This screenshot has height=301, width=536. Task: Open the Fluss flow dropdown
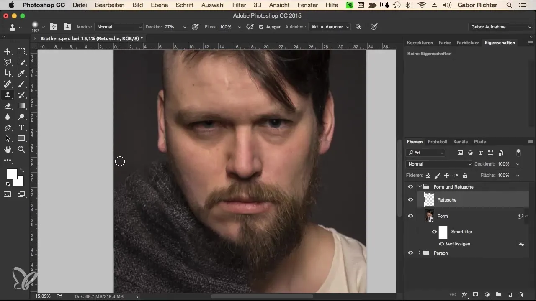pos(240,27)
